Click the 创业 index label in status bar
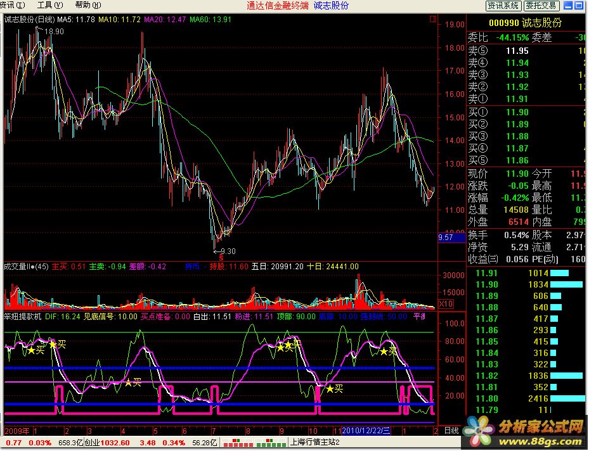 tap(92, 443)
